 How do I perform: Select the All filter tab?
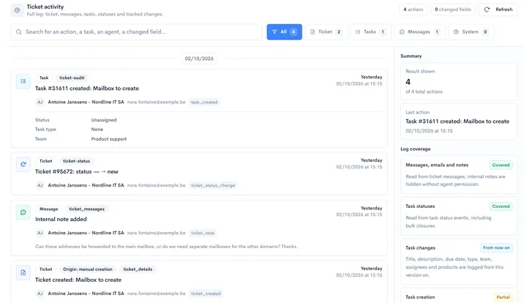point(284,32)
